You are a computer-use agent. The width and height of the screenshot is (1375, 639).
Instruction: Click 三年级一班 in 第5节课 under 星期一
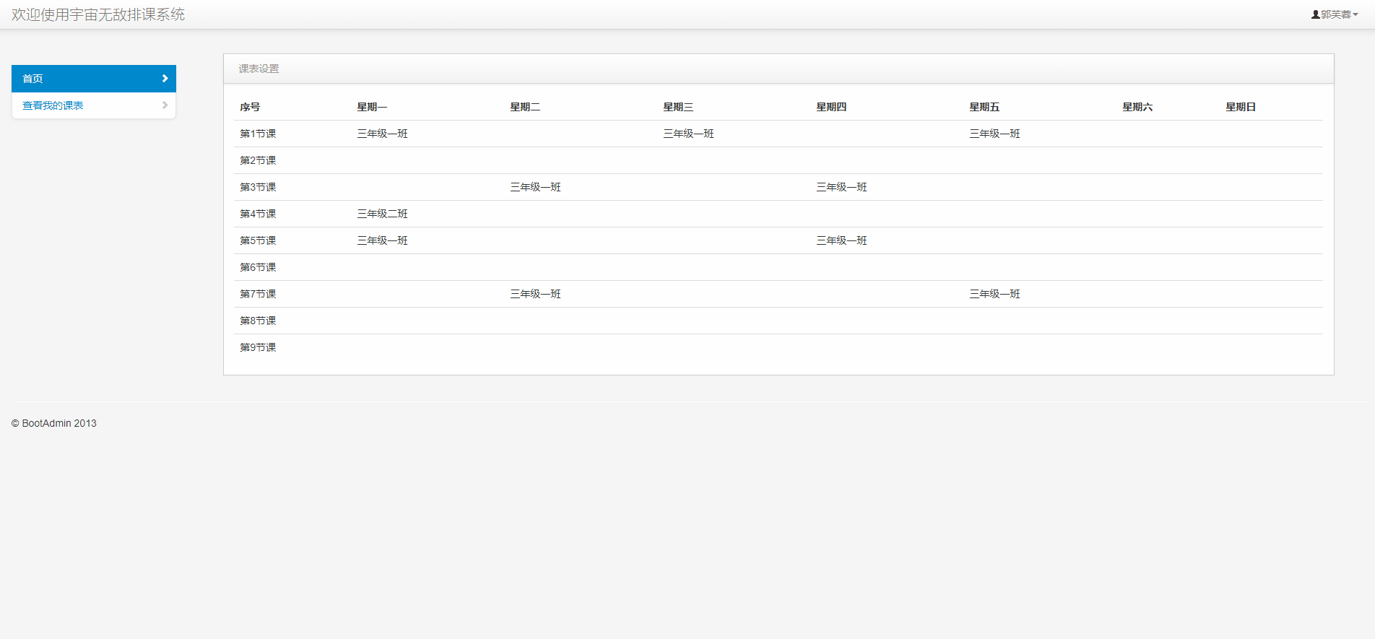[x=382, y=240]
